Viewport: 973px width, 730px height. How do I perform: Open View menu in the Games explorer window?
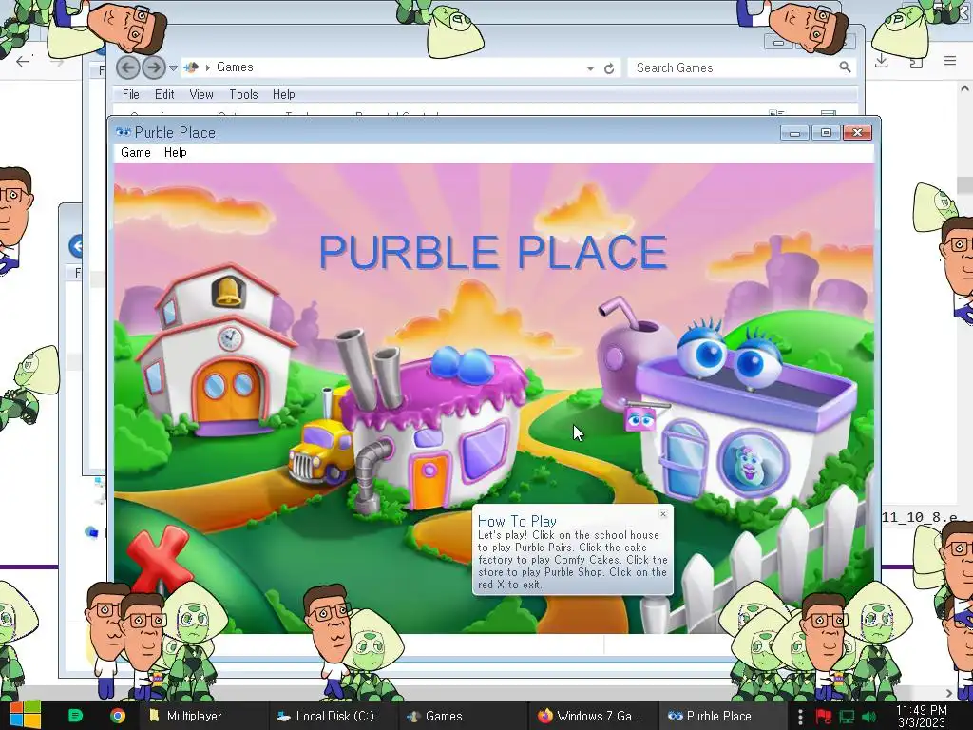pyautogui.click(x=201, y=94)
